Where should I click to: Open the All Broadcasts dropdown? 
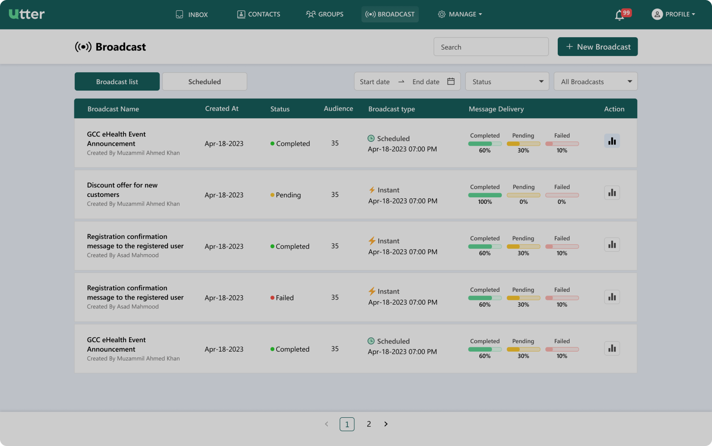point(595,81)
